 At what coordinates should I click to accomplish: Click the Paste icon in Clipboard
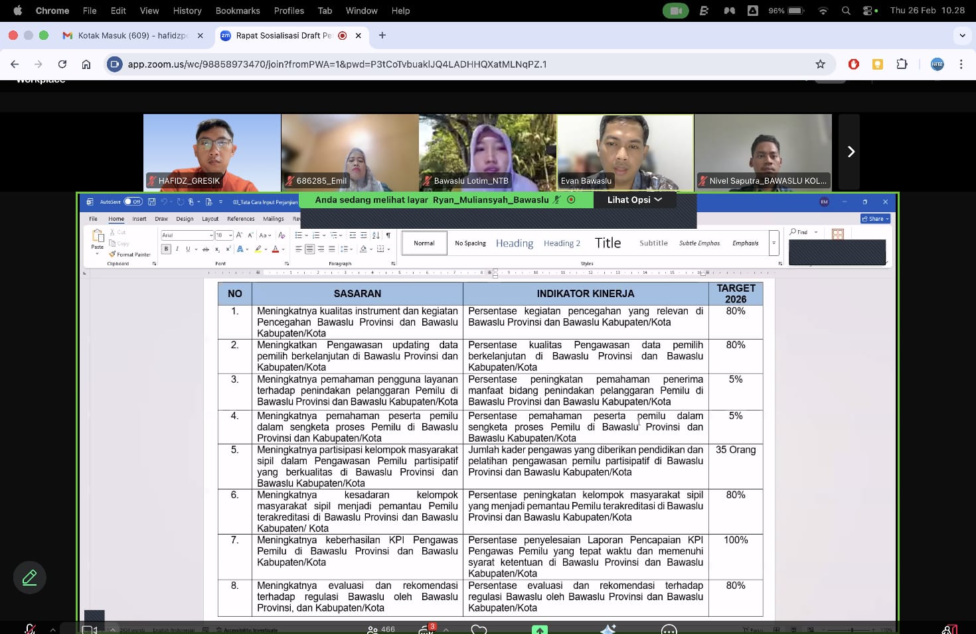(98, 238)
